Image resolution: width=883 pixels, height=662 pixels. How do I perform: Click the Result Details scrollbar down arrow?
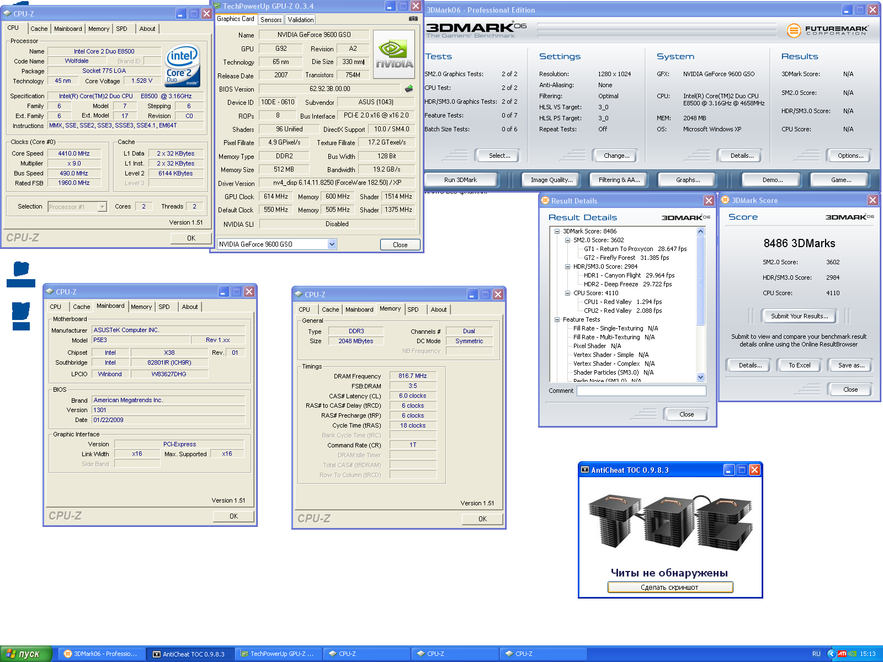(701, 377)
